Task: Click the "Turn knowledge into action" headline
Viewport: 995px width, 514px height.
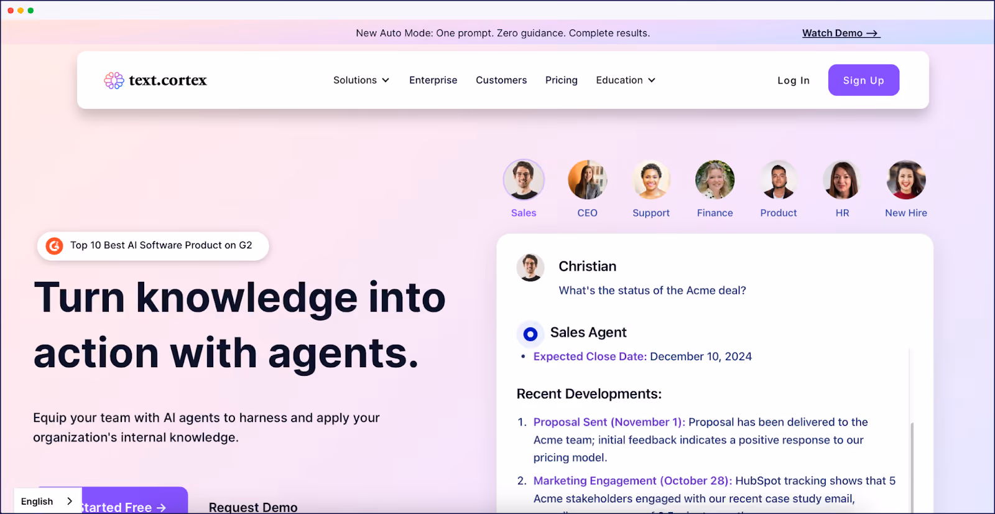Action: 239,325
